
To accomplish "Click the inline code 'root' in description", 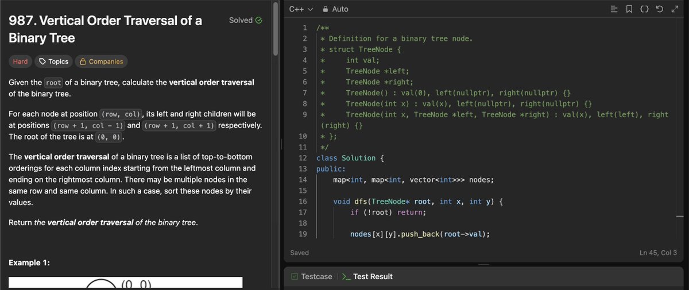I will (53, 83).
